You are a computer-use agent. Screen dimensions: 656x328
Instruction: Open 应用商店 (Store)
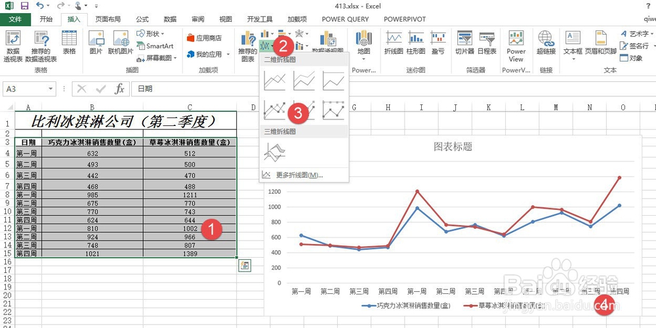pos(204,38)
